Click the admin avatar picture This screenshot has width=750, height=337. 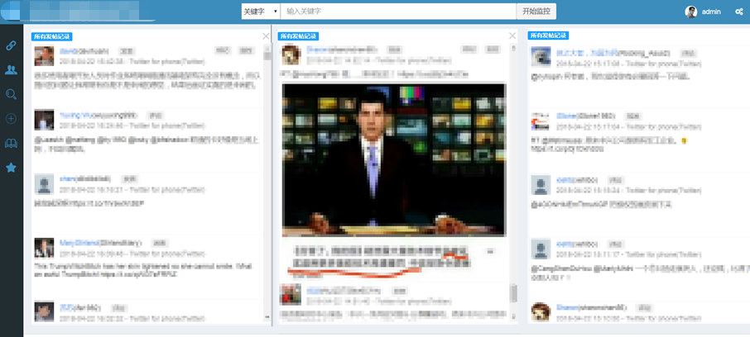691,12
